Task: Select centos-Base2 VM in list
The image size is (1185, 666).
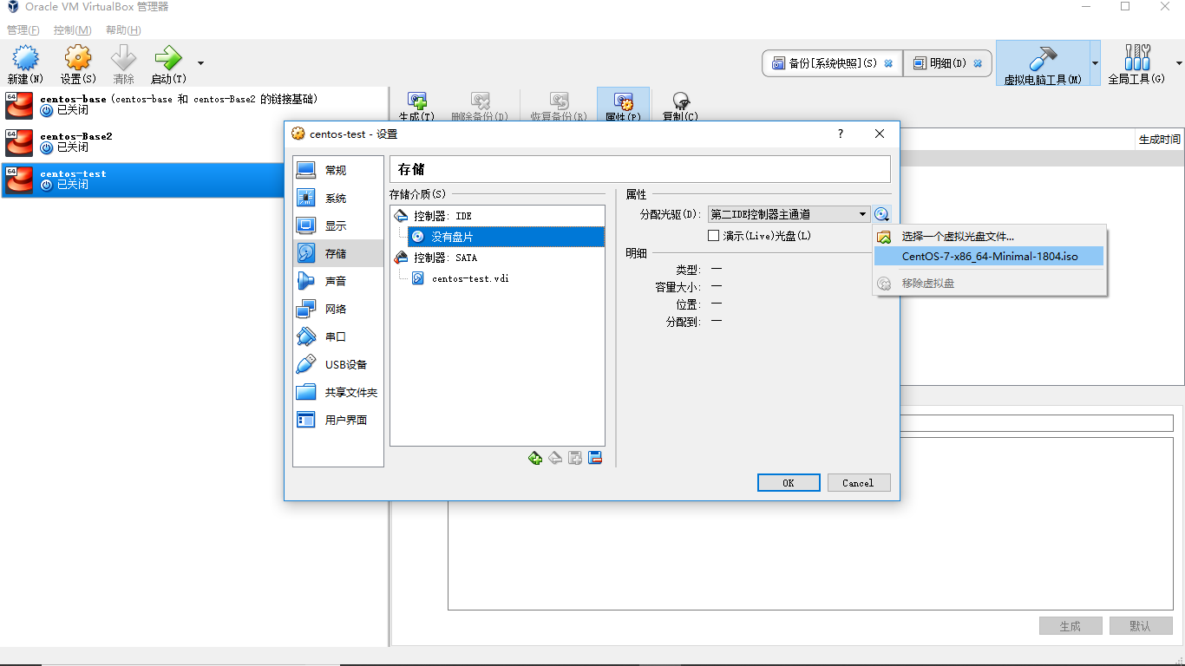Action: point(193,142)
